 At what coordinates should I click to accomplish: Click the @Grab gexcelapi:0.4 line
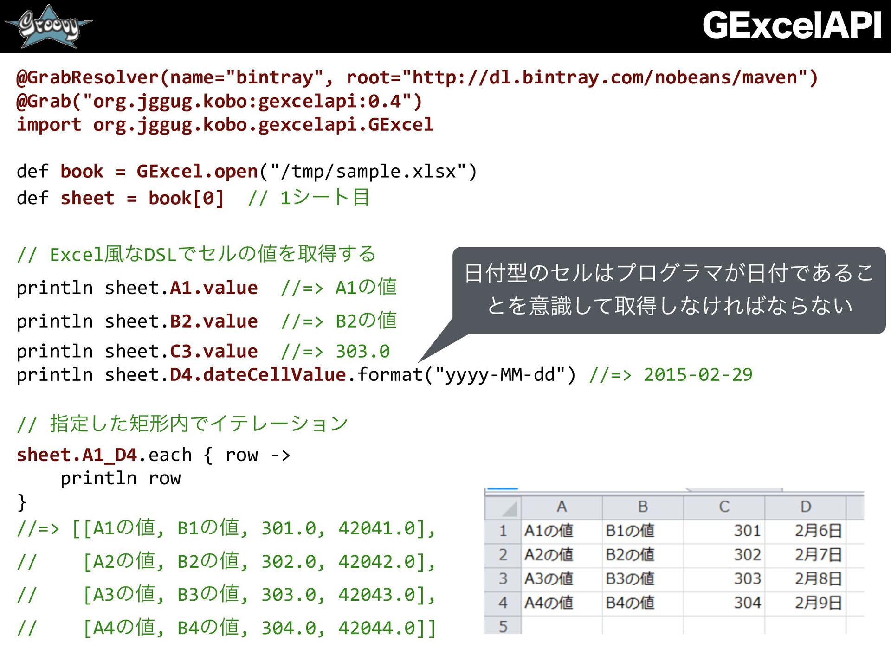[x=219, y=102]
